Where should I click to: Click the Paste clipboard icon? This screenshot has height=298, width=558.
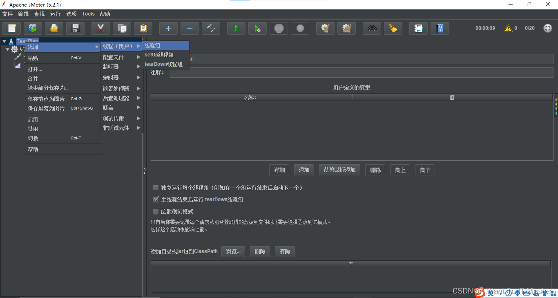(143, 28)
